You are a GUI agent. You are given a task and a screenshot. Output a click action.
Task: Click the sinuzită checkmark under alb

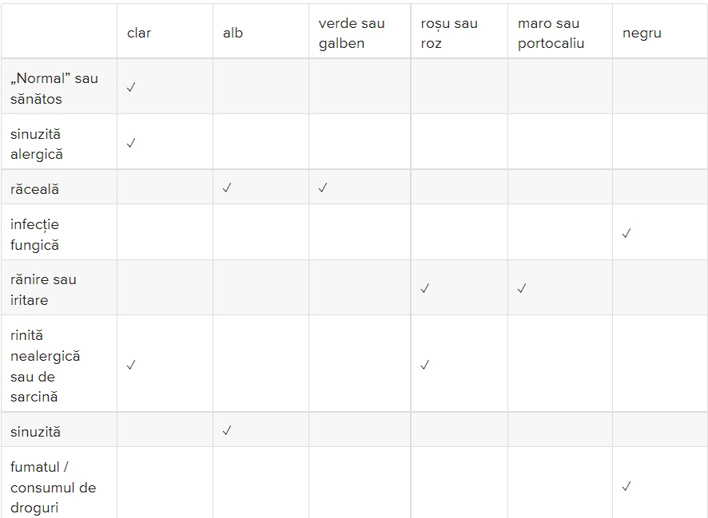(x=227, y=430)
